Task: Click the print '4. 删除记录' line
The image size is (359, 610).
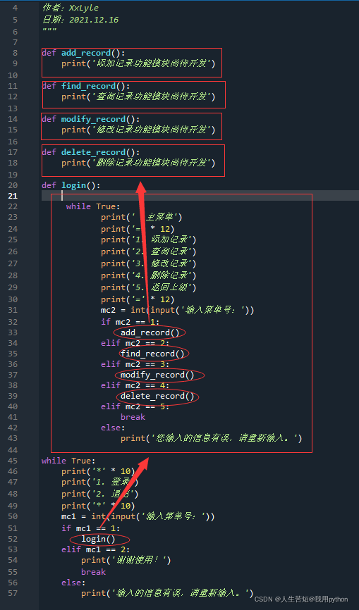Action: point(148,275)
